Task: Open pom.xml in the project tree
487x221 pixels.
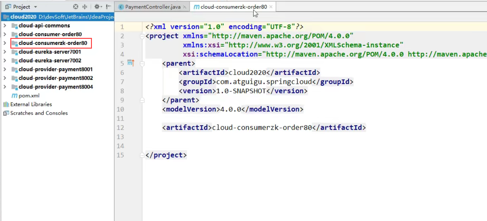Action: pos(29,96)
